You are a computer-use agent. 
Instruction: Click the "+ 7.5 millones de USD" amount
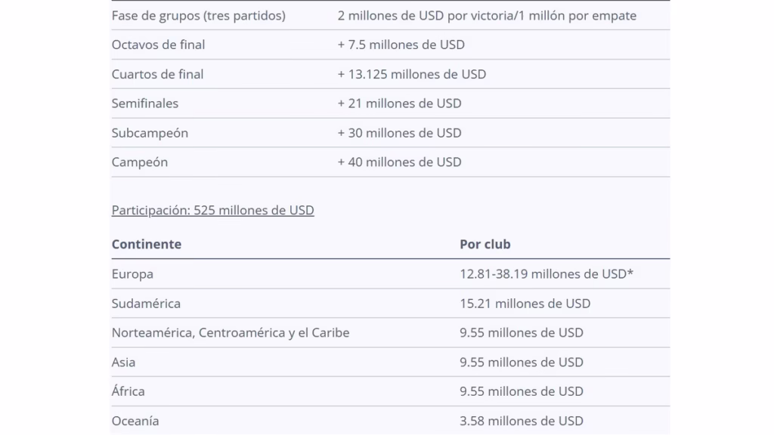pos(401,45)
